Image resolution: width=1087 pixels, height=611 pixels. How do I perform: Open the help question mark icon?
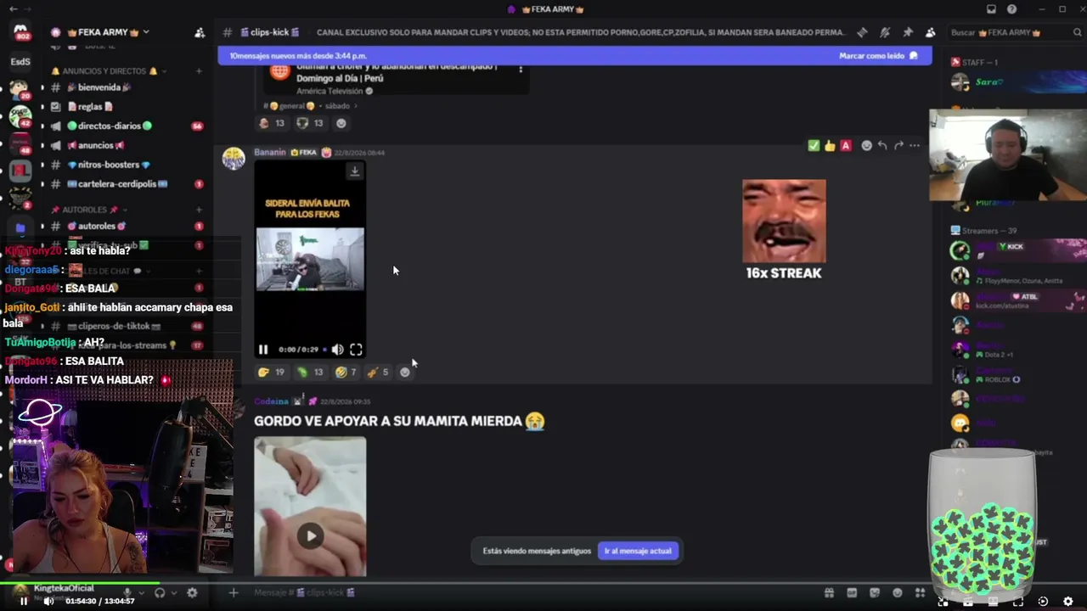click(x=1011, y=9)
